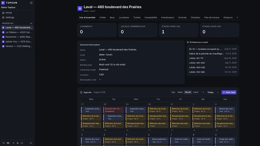Screen dimensions: 260x146
Task: Click the Verdun property icon
Action: pyautogui.click(x=3, y=46)
